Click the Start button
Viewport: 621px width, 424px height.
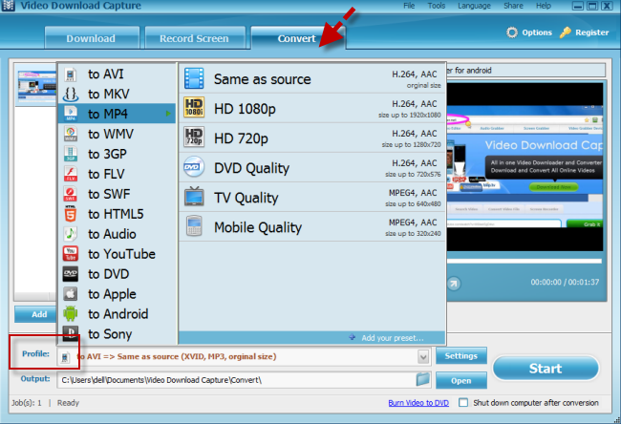546,369
